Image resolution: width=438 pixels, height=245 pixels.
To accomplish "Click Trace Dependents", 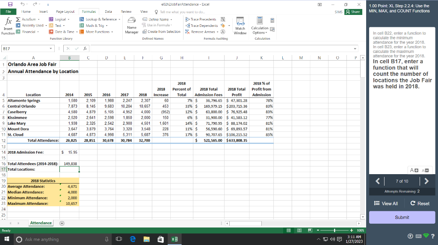I will coord(201,25).
